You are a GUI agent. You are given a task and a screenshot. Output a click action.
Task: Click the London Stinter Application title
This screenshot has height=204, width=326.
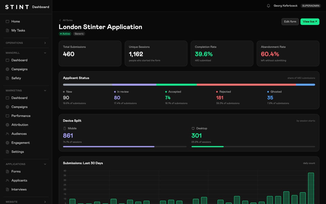point(100,27)
